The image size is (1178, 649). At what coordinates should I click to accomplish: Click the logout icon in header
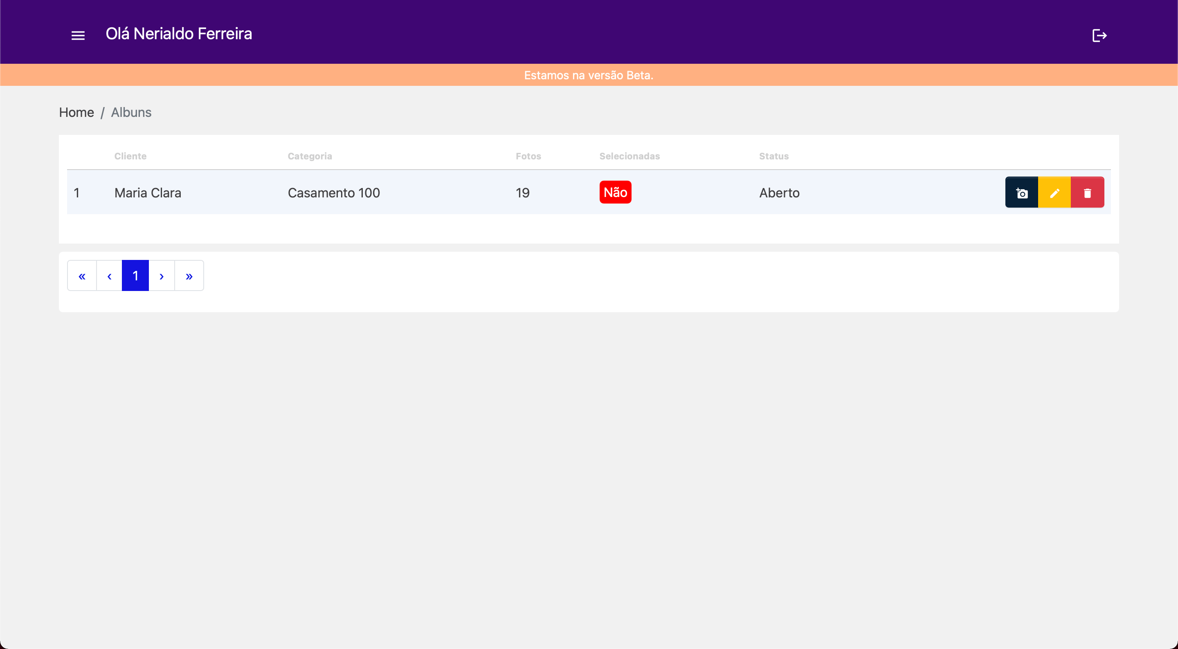[1099, 35]
